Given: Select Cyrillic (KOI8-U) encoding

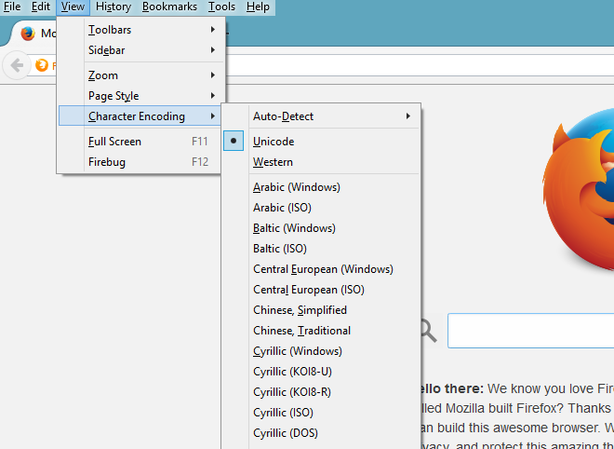Looking at the screenshot, I should pyautogui.click(x=321, y=372).
